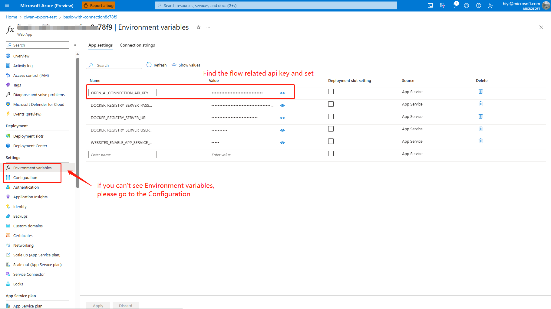The image size is (551, 309).
Task: Check deployment slot setting for OPEN_AI_CONNECTION_API_KEY
Action: [x=331, y=92]
